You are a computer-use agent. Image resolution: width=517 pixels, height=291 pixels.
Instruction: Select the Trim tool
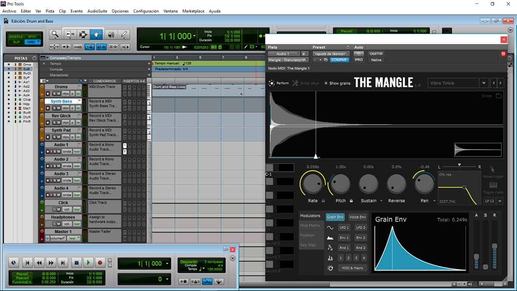click(x=70, y=34)
